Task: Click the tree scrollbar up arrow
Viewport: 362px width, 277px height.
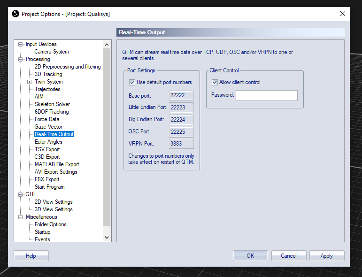Action: coord(107,45)
